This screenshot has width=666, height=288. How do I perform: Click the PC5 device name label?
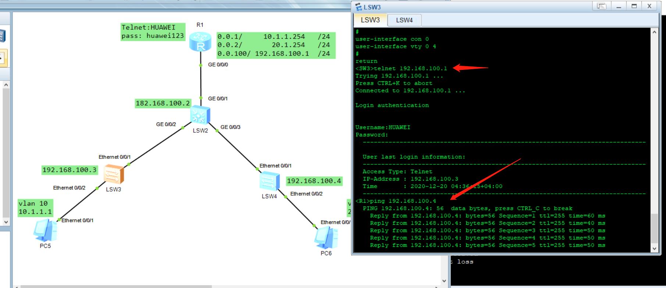[x=45, y=246]
